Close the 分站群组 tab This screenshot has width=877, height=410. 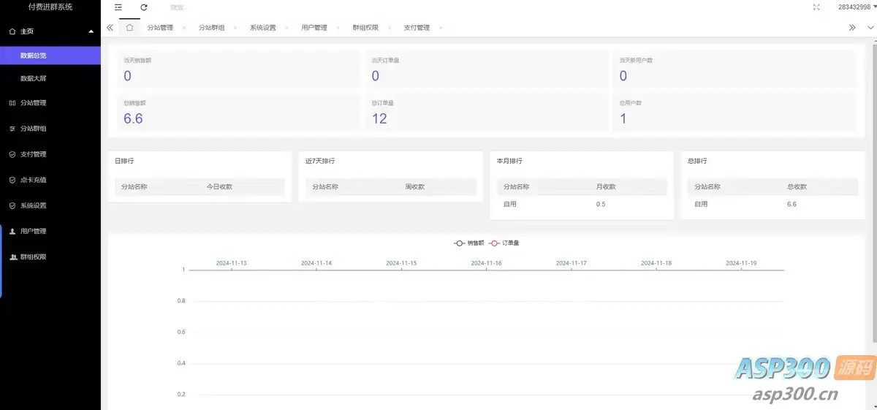[235, 28]
